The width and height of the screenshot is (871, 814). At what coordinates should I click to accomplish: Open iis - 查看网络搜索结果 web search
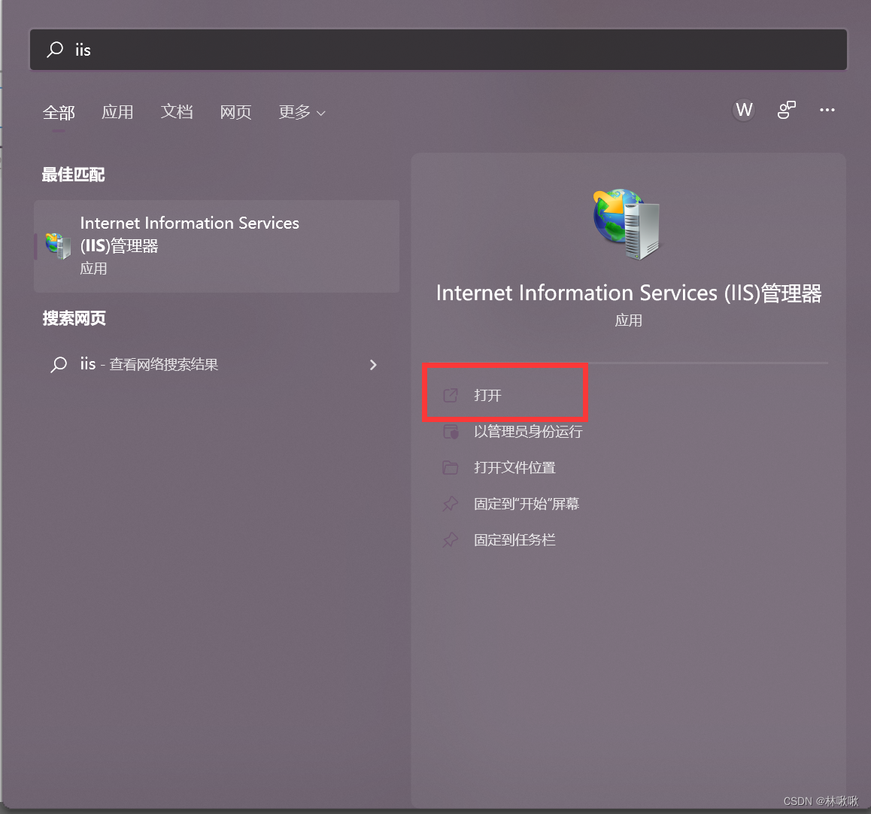click(217, 364)
